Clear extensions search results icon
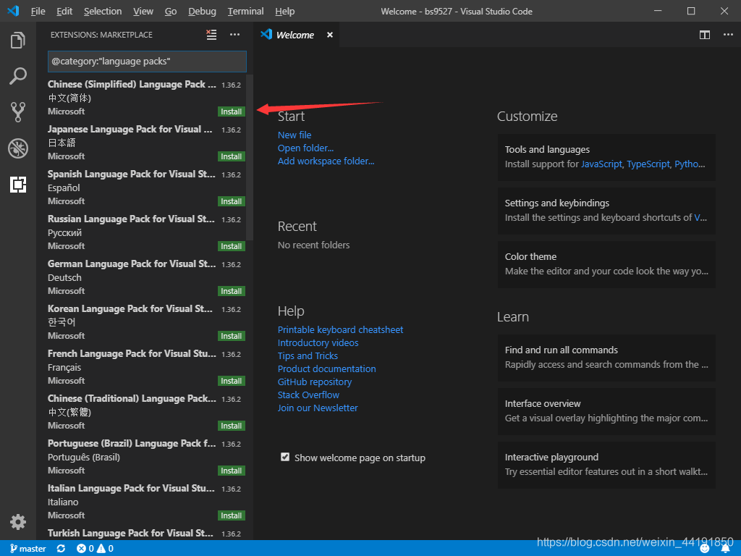This screenshot has height=556, width=741. click(211, 35)
